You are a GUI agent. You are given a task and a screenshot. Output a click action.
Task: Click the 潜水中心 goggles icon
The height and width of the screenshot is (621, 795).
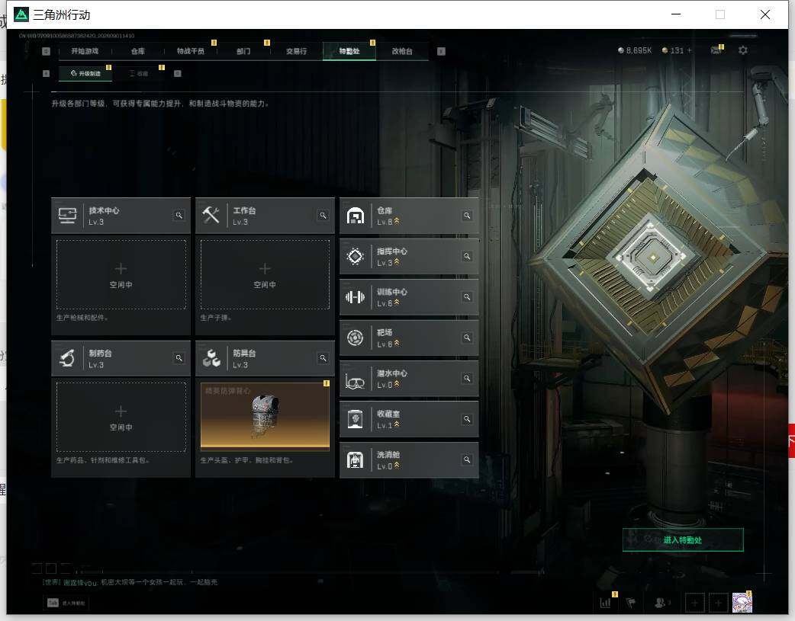355,380
